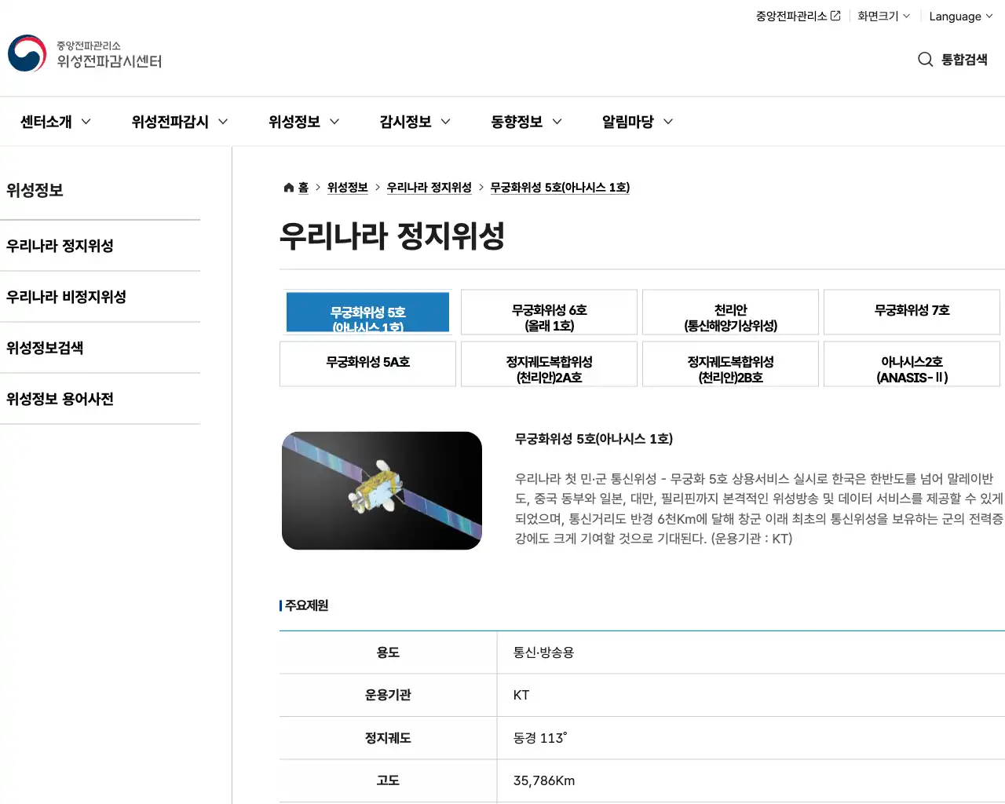Viewport: 1005px width, 804px height.
Task: Select the 무궁화위성 7호 button
Action: point(912,312)
